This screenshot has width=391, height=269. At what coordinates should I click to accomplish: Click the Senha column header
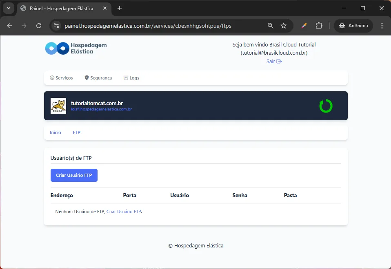(x=240, y=196)
